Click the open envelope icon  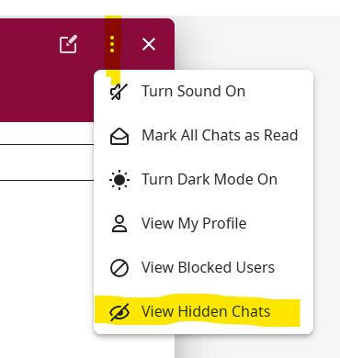[119, 136]
